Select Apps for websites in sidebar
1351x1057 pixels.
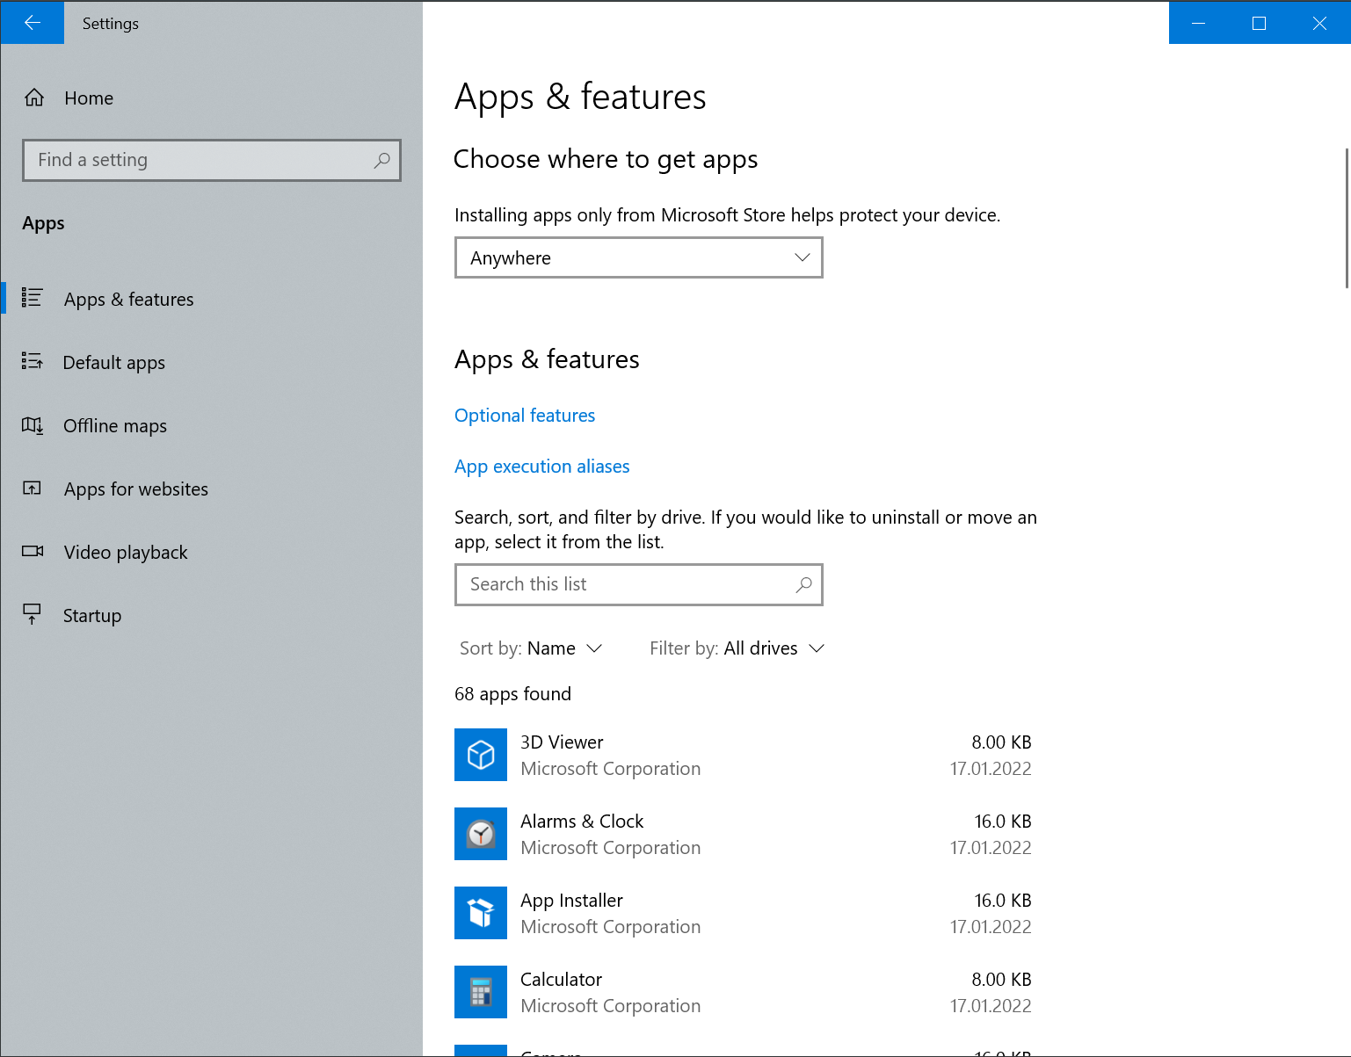point(135,489)
